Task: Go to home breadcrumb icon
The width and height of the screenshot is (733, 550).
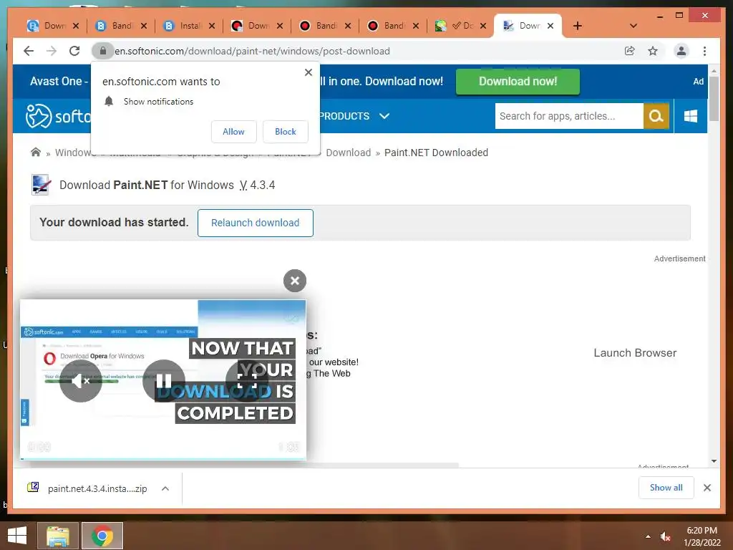Action: pos(36,152)
